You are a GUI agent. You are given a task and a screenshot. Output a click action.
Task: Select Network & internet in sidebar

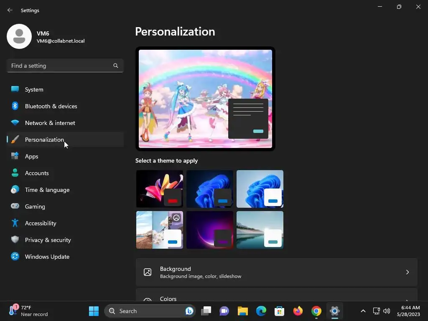(x=65, y=123)
